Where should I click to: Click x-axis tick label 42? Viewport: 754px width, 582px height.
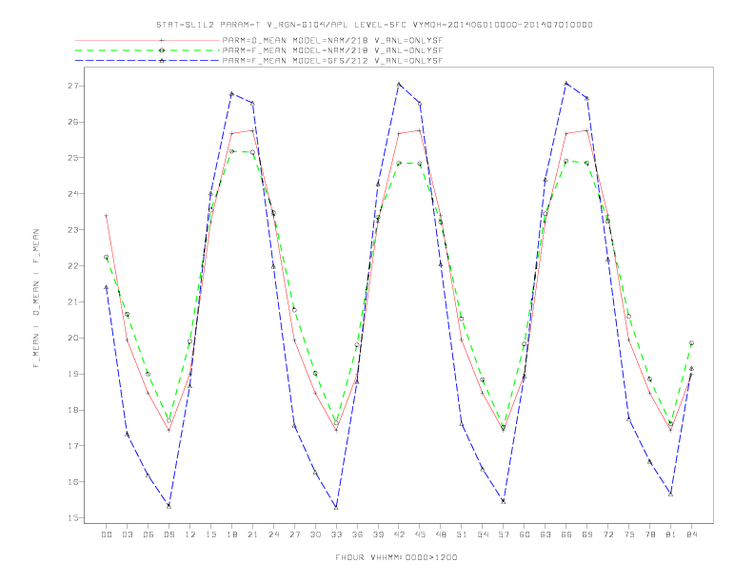(399, 534)
